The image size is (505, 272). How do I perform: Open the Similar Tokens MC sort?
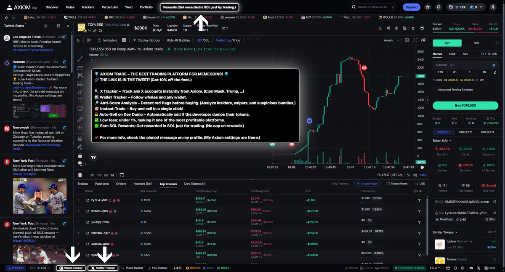click(492, 232)
